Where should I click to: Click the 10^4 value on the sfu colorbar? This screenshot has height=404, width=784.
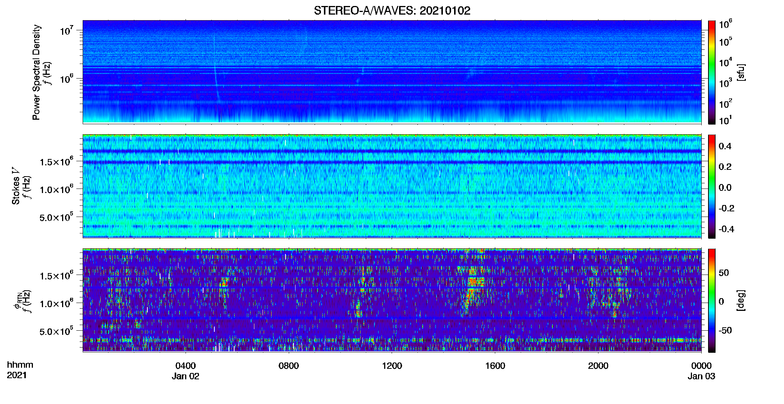[726, 62]
